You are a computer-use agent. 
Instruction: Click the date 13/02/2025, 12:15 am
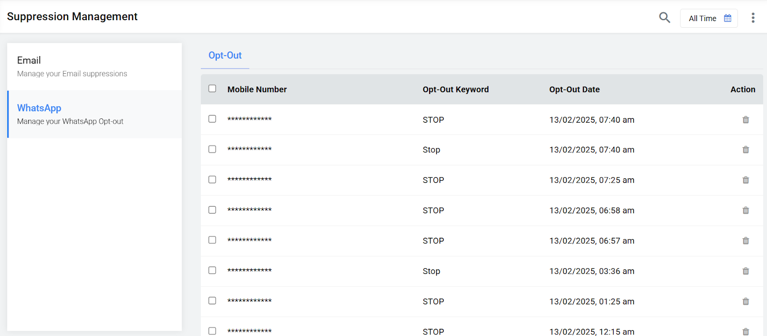coord(592,332)
